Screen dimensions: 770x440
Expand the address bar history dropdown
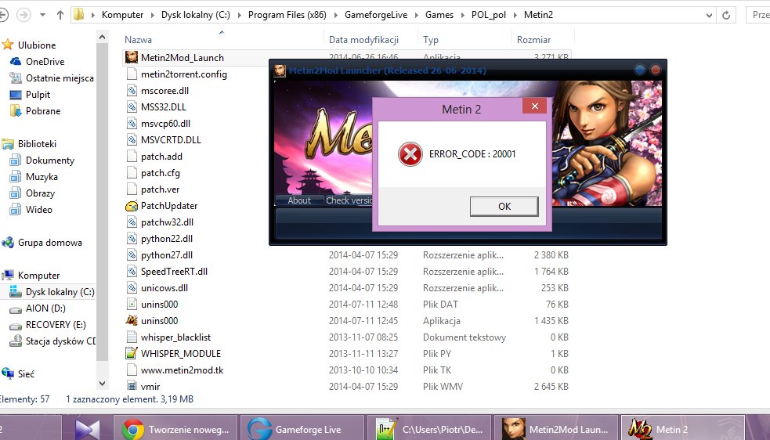point(709,15)
